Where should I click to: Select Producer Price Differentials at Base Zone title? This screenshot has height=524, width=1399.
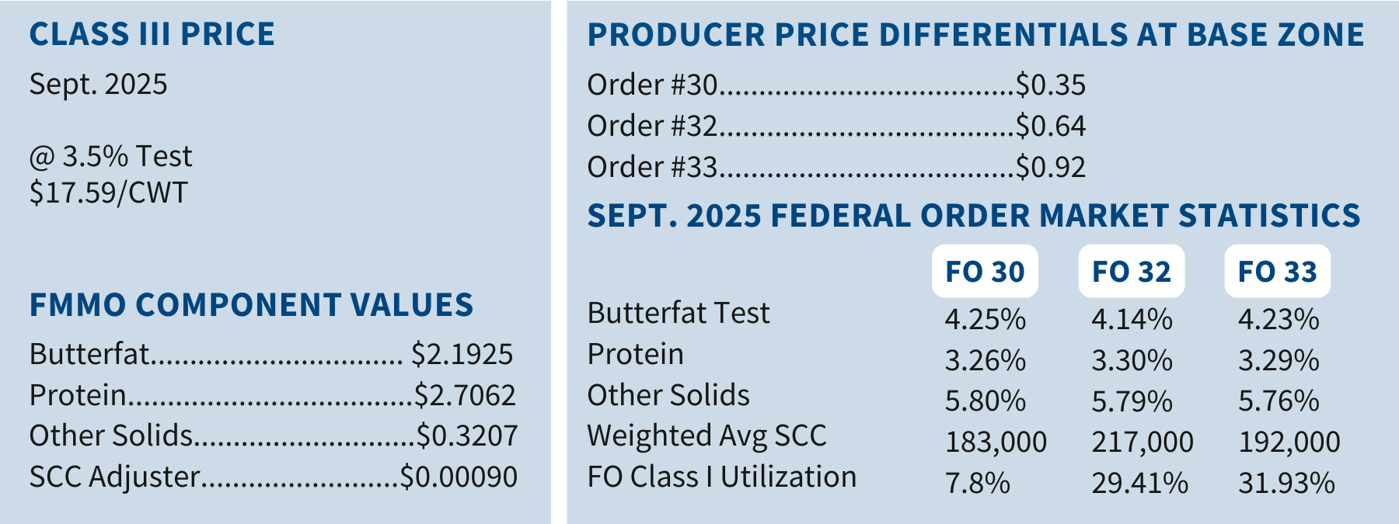(x=975, y=35)
